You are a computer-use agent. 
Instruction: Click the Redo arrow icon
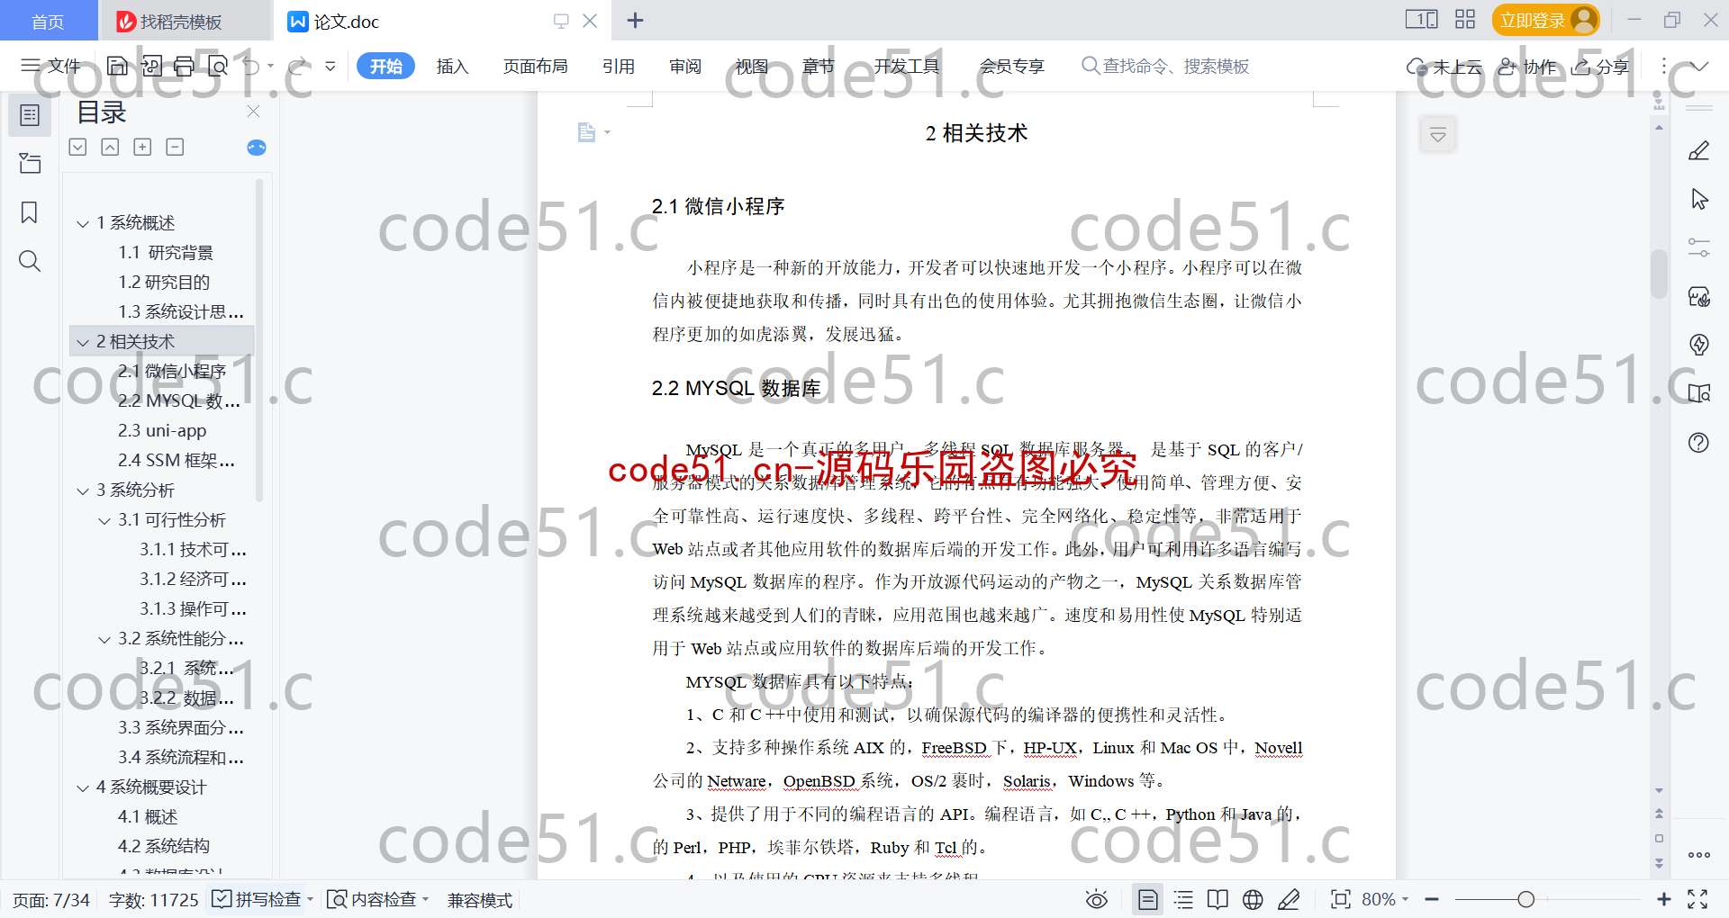click(298, 66)
